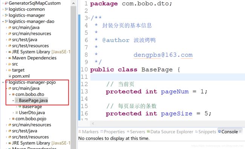Click the editor horizontal scroll left arrow
The image size is (245, 149).
point(93,123)
